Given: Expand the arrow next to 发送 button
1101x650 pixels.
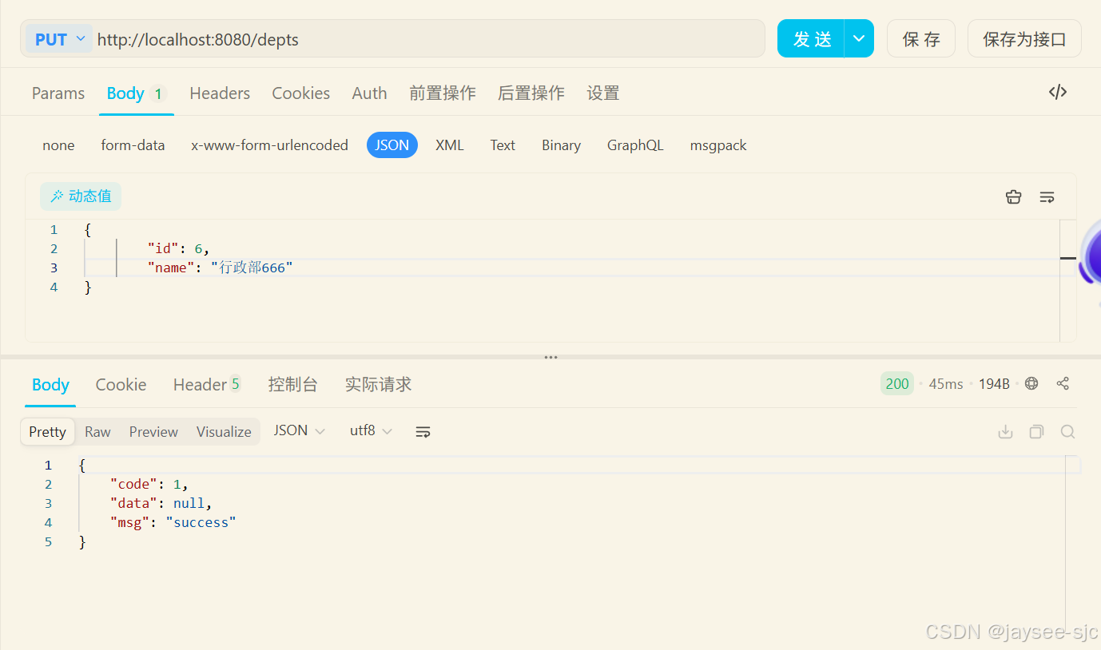Looking at the screenshot, I should point(859,38).
